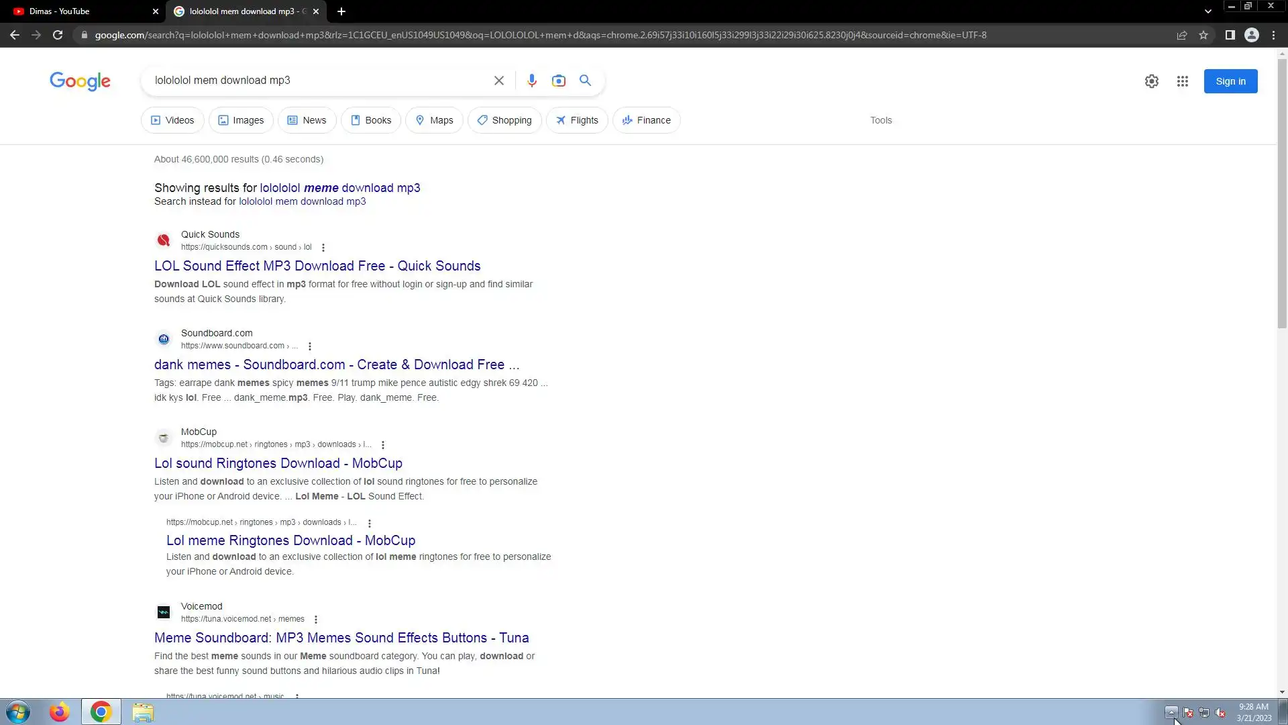1288x725 pixels.
Task: Open Google quick settings gear icon
Action: pos(1151,81)
